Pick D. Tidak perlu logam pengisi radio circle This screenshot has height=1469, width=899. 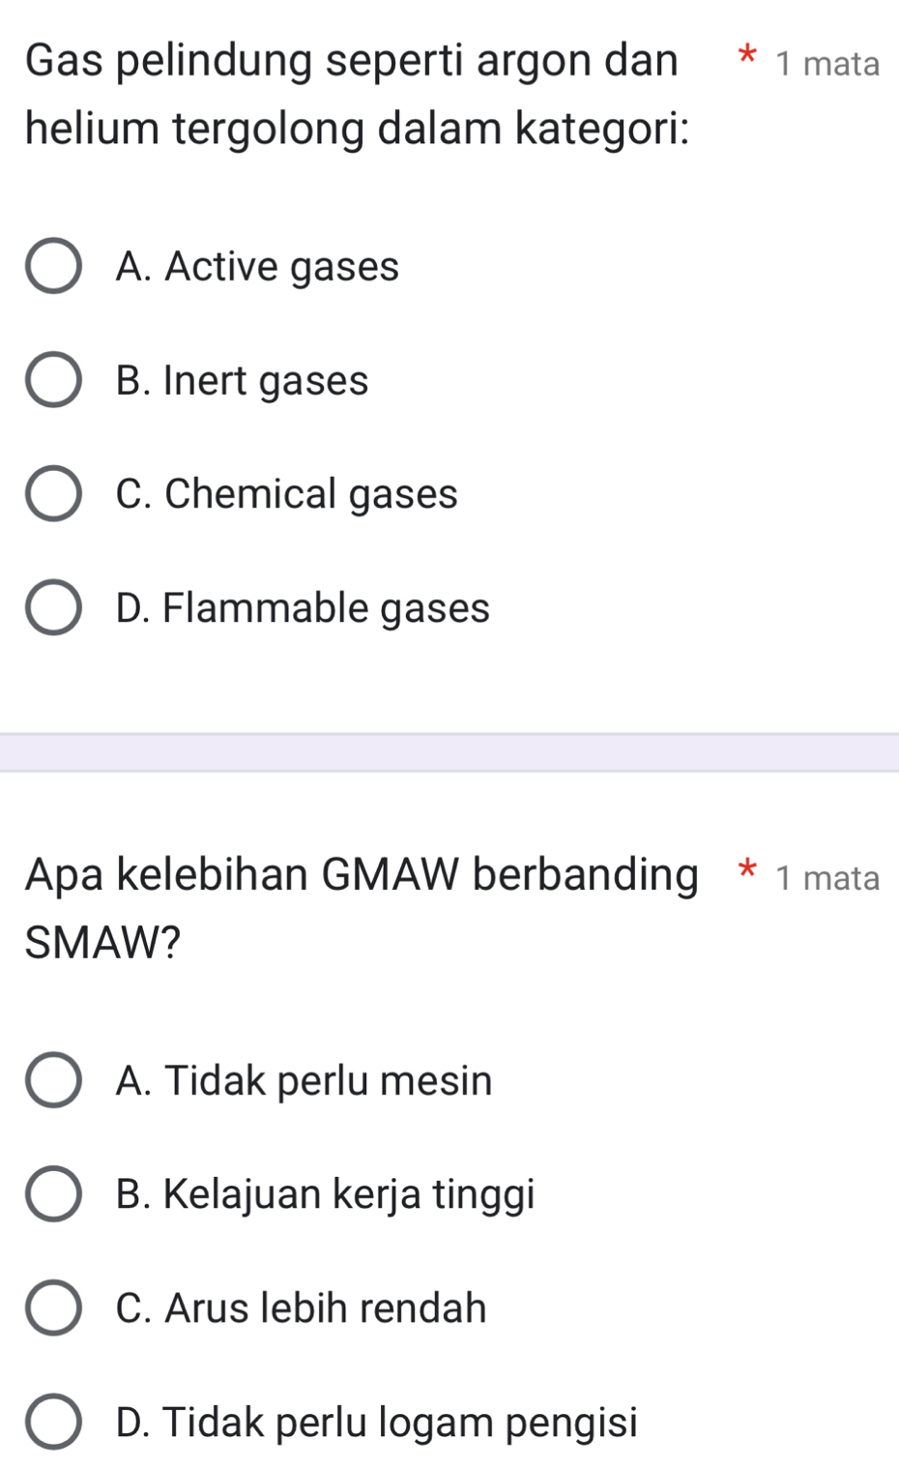click(x=53, y=1423)
